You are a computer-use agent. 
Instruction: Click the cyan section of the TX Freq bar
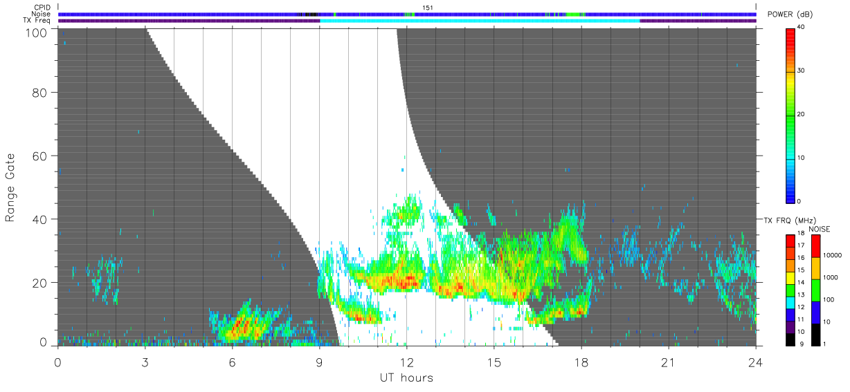(480, 21)
